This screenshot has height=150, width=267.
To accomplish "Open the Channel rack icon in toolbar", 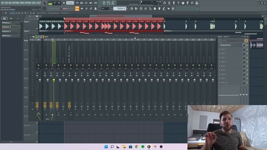I will click(x=141, y=8).
